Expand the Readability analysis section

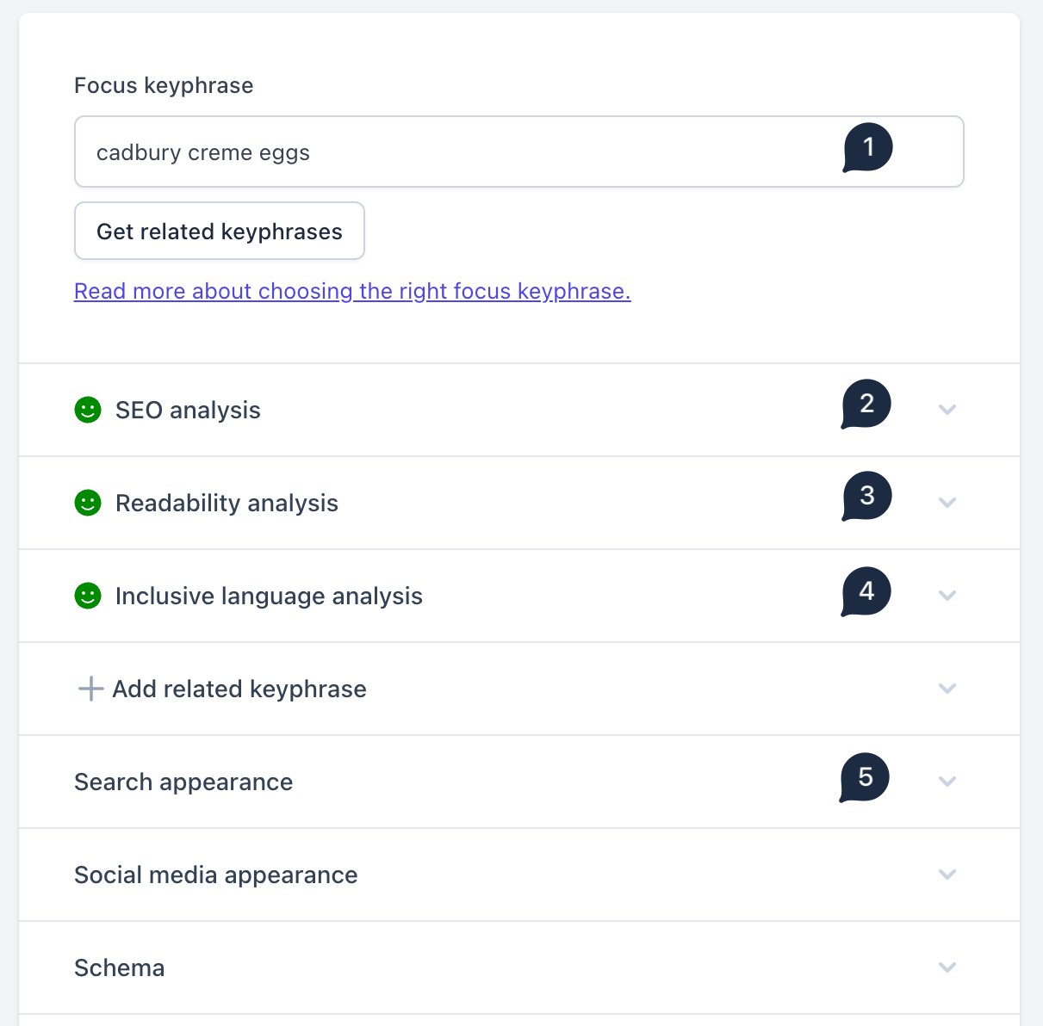[947, 504]
